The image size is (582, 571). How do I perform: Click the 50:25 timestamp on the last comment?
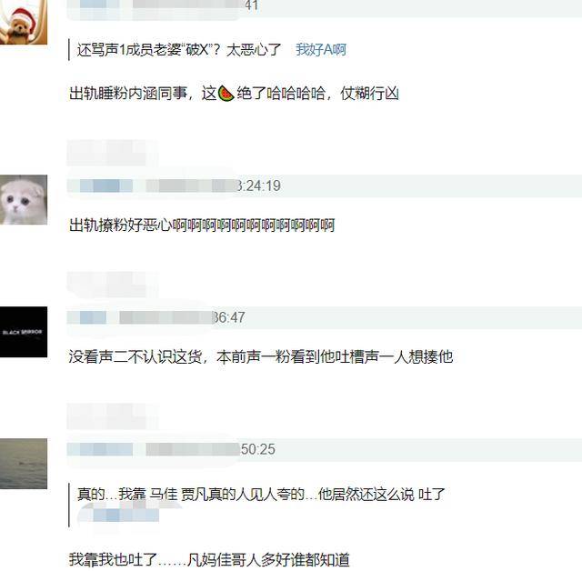point(258,449)
